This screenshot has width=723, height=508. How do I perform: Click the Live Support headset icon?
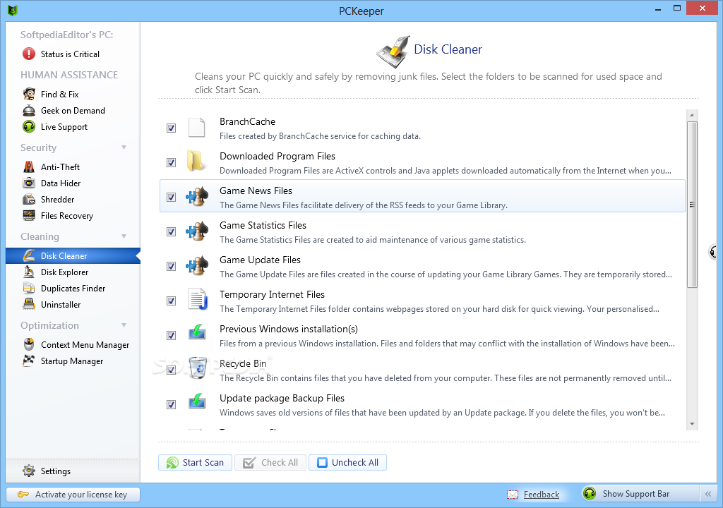pyautogui.click(x=28, y=127)
